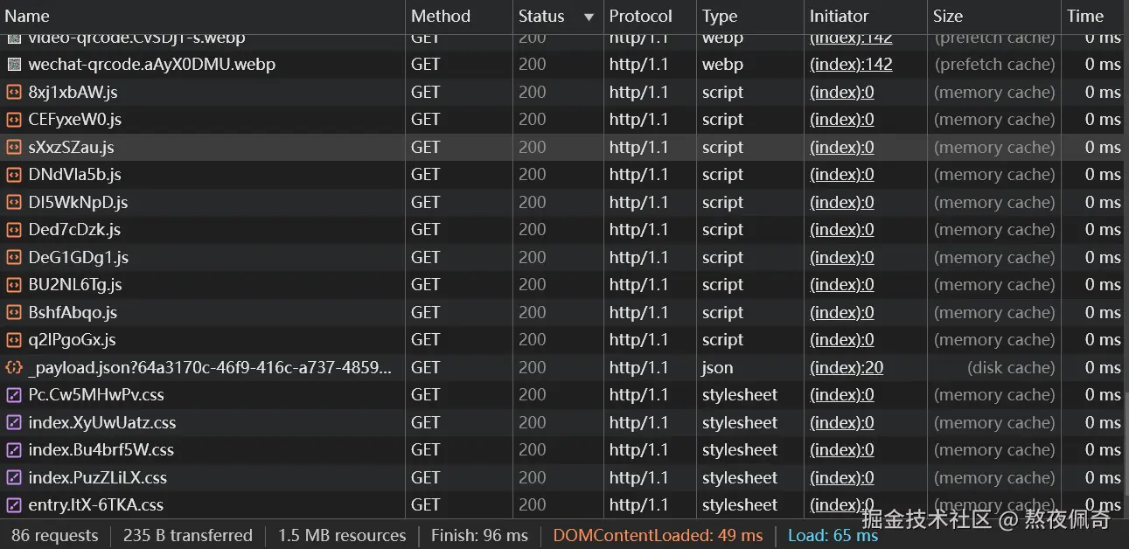
Task: Sort requests by the Name column
Action: click(x=27, y=17)
